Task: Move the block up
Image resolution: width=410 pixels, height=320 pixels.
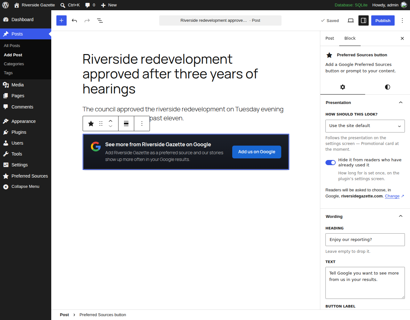Action: click(x=111, y=121)
